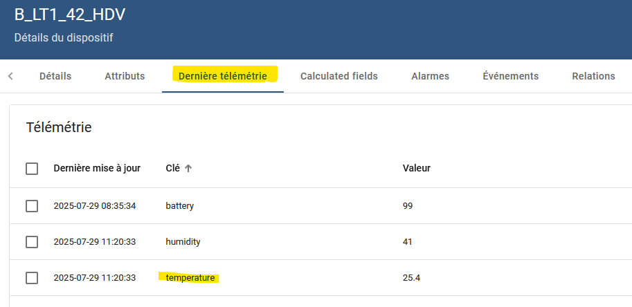Open the Relations tab
632x307 pixels.
(593, 76)
